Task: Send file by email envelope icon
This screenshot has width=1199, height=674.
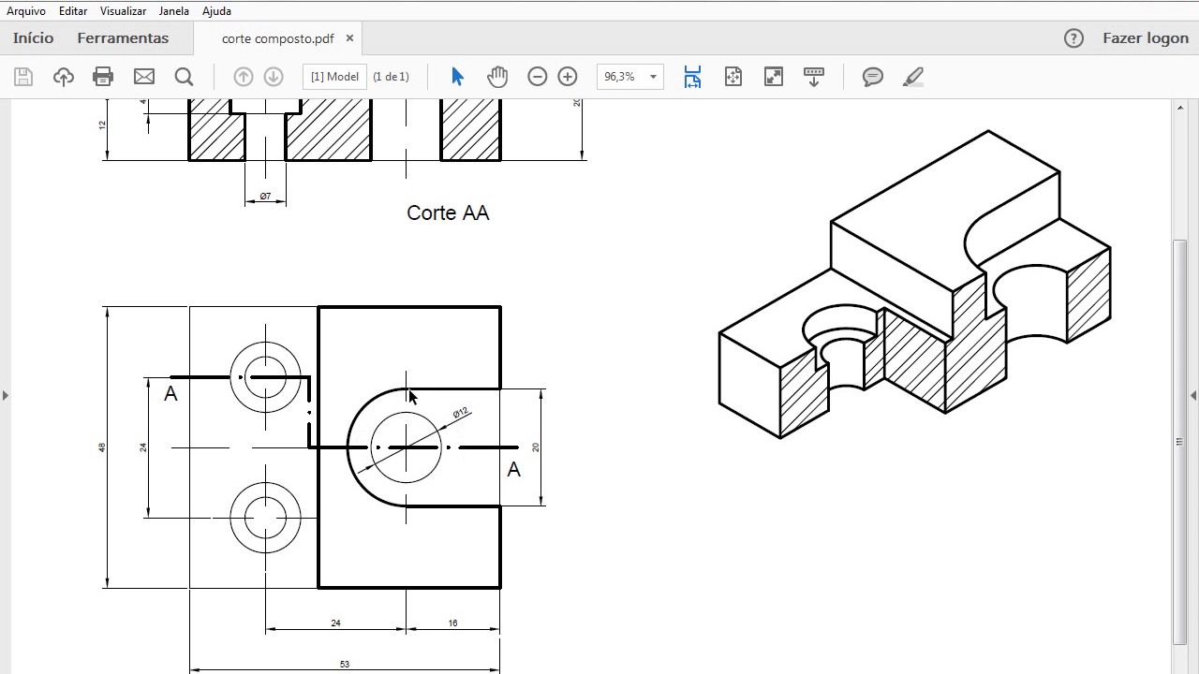Action: coord(144,77)
